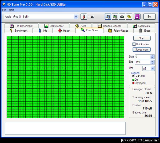Click the temperature thermometer icon
Screen dimensions: 160x143
click(x=84, y=17)
